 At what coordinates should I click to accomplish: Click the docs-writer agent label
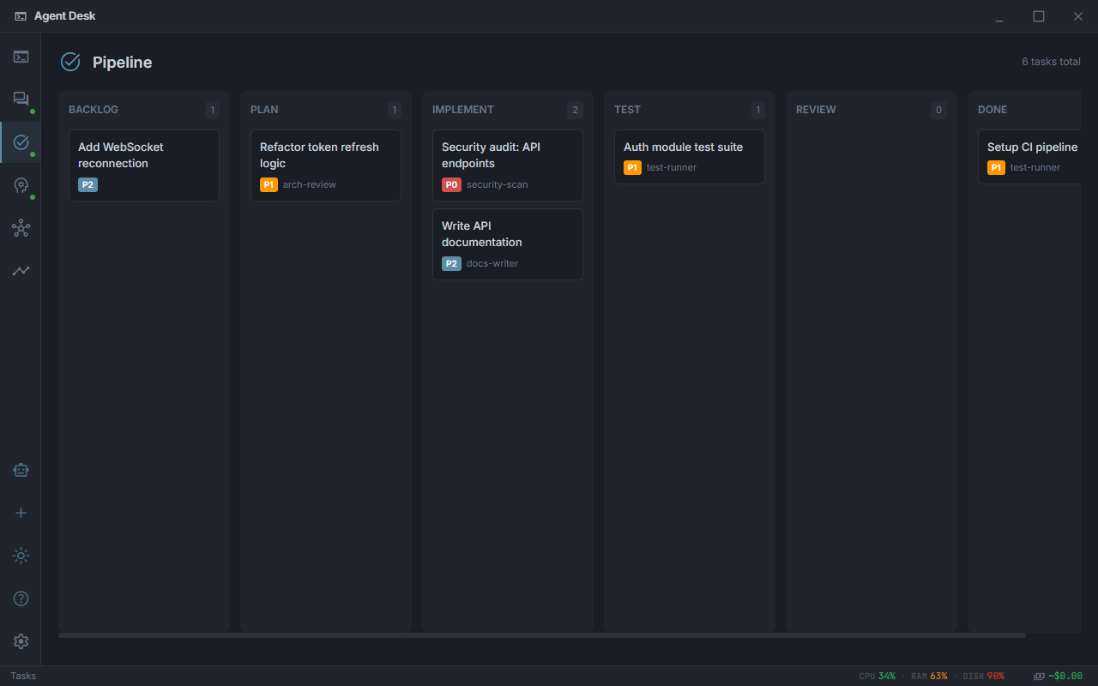492,263
